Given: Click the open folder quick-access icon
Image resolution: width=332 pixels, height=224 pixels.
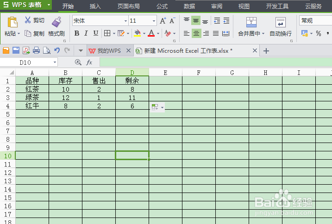Looking at the screenshot, I should point(6,50).
